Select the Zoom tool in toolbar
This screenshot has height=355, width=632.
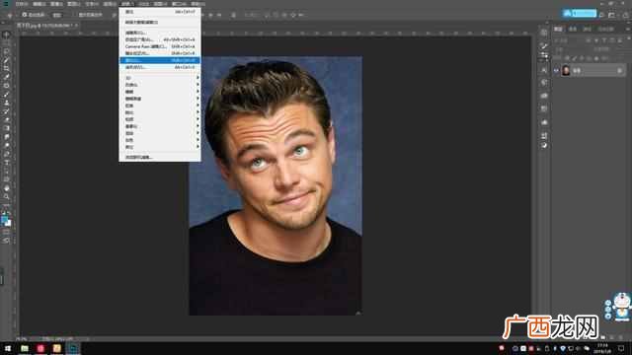click(x=7, y=196)
